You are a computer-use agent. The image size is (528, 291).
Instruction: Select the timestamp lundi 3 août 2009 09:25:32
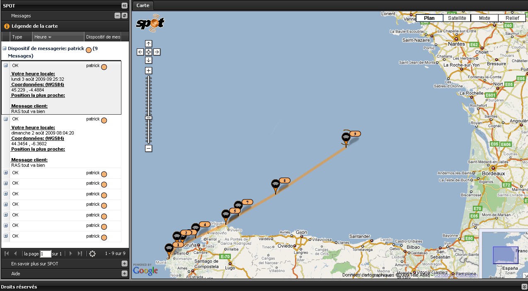[x=38, y=79]
